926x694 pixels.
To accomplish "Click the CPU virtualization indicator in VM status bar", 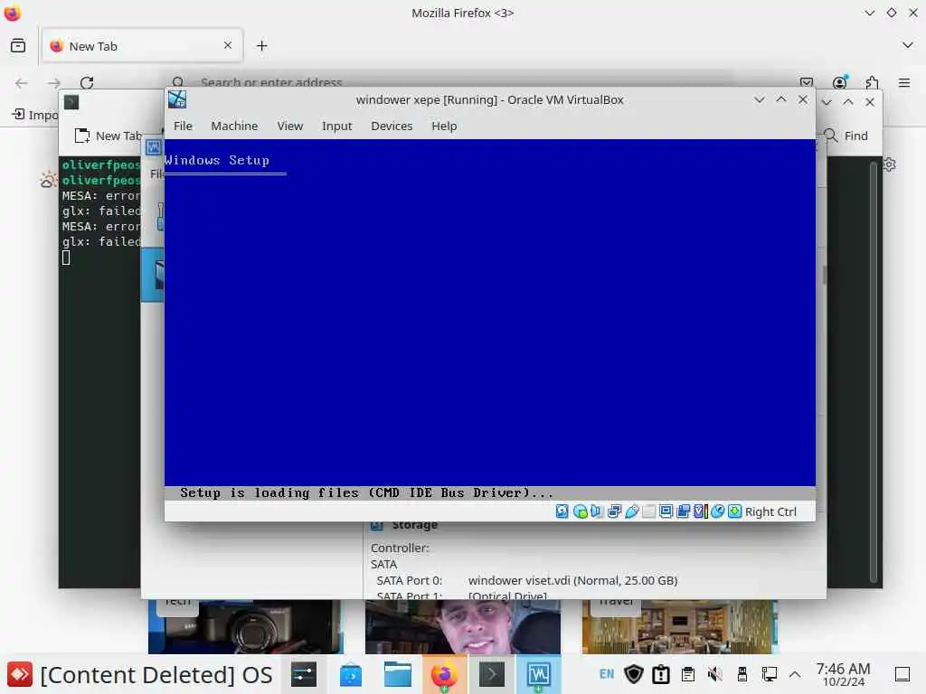I will pyautogui.click(x=701, y=511).
